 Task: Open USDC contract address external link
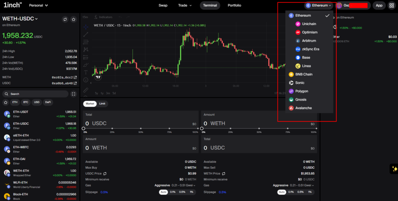[75, 83]
